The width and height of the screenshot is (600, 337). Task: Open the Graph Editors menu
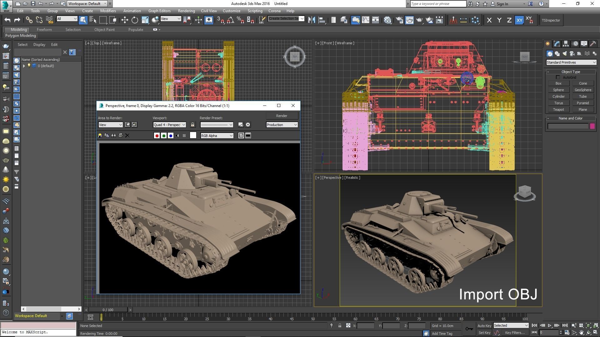coord(159,11)
